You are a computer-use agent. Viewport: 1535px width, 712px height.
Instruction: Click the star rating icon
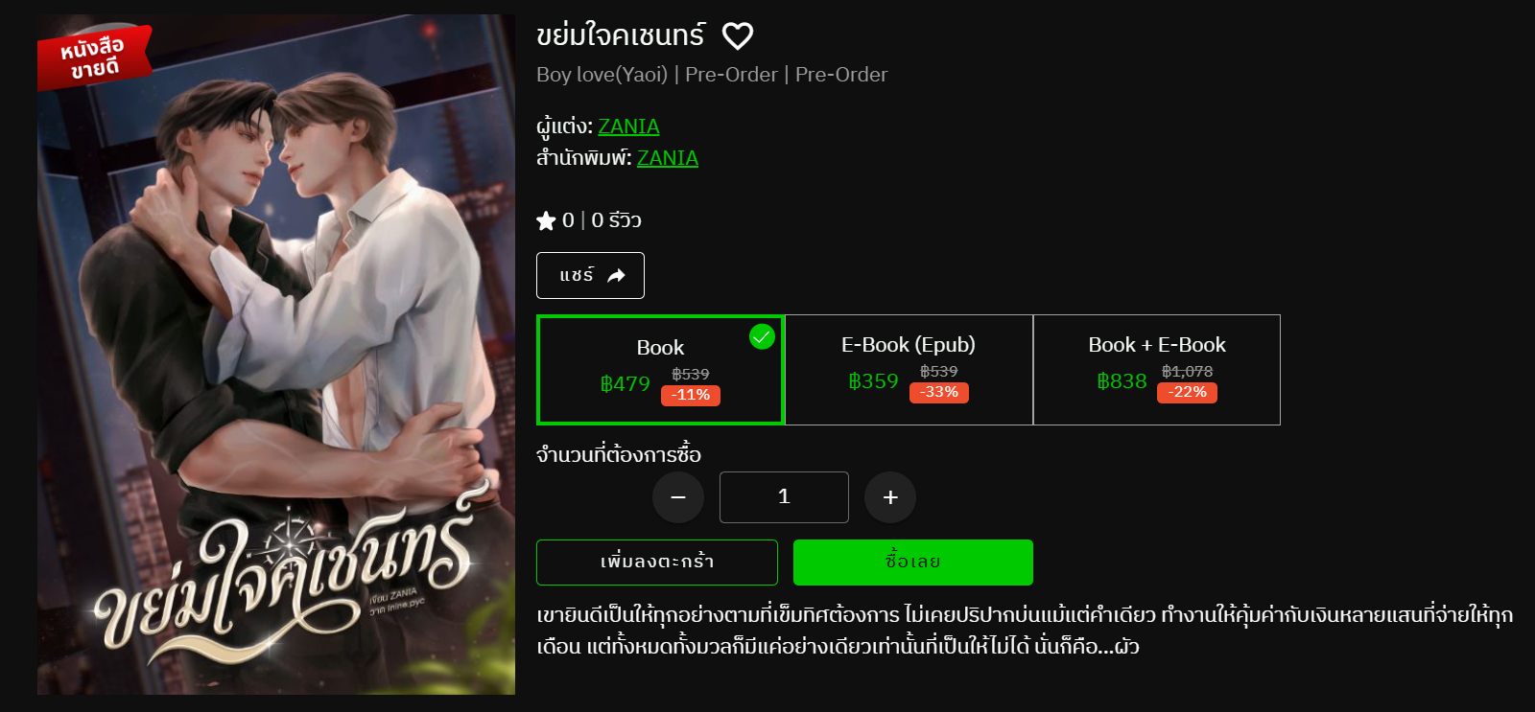tap(546, 221)
